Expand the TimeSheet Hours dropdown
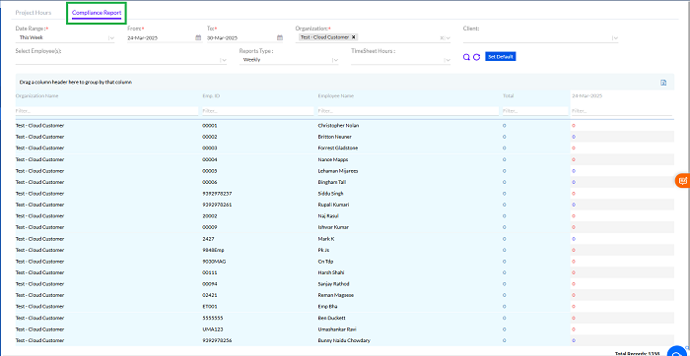Viewport: 690px width, 356px height. 448,60
